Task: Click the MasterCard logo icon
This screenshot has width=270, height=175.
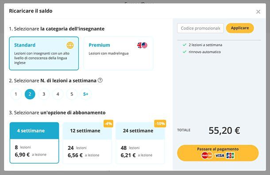Action: click(207, 156)
